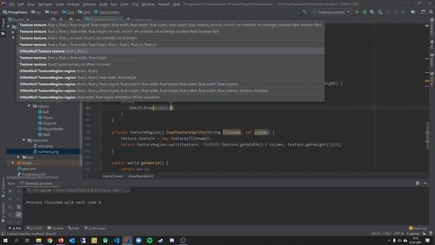Image resolution: width=435 pixels, height=245 pixels.
Task: Open the Haskell menu
Action: pyautogui.click(x=164, y=4)
